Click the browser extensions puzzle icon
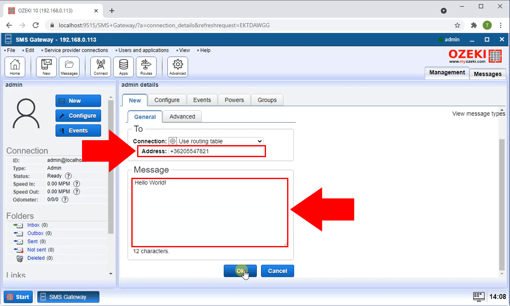 point(474,25)
